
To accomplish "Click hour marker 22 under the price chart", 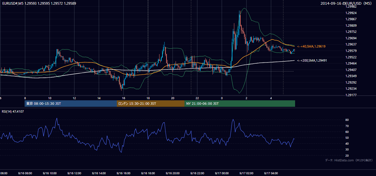I will [x=197, y=98].
